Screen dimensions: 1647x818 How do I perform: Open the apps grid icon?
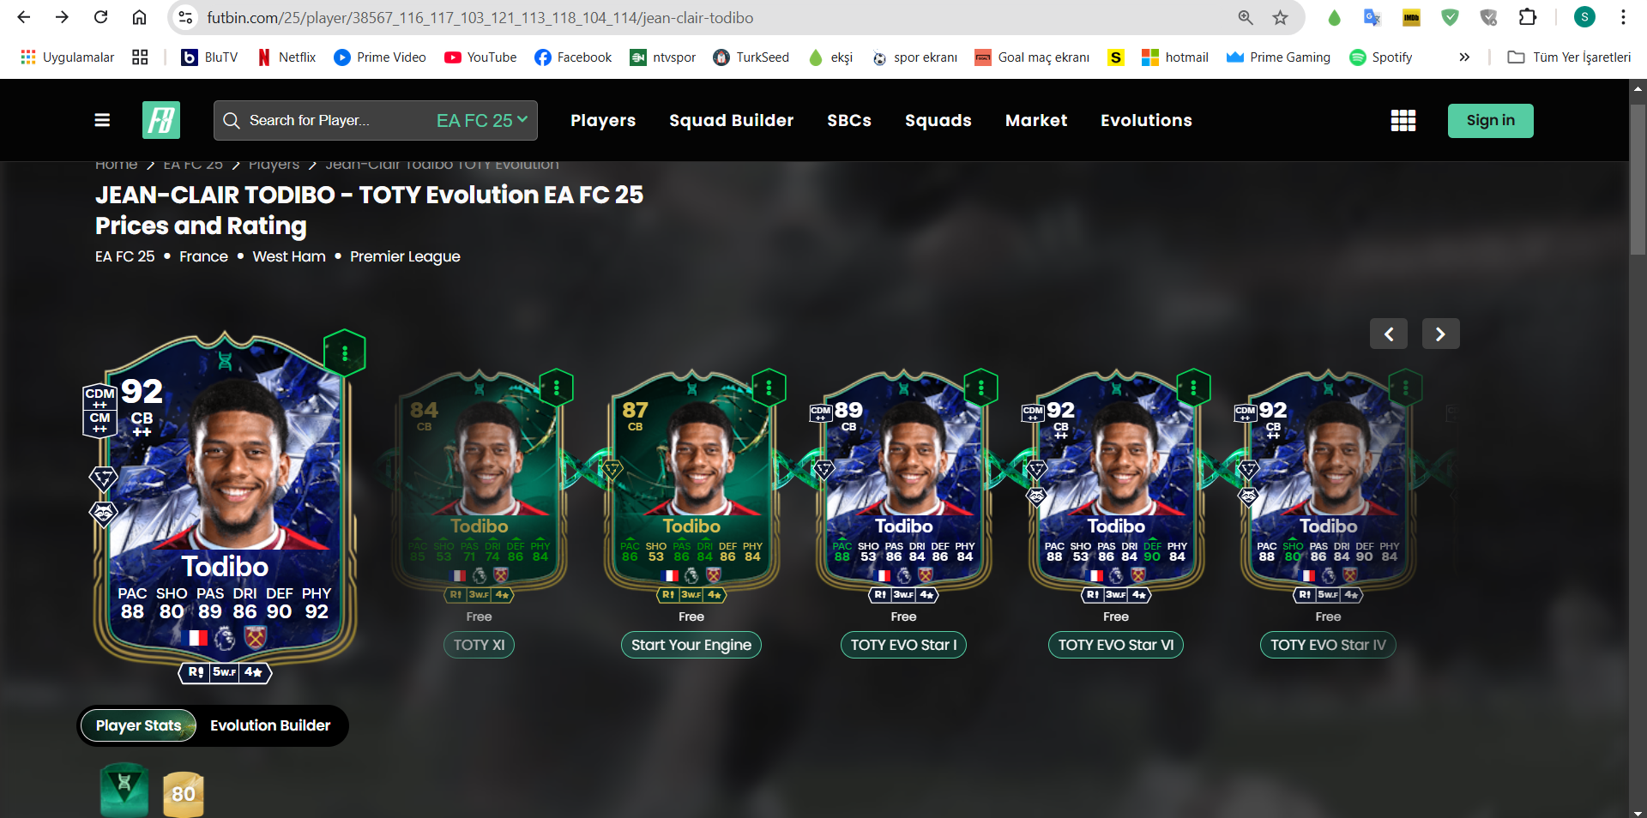(1403, 121)
